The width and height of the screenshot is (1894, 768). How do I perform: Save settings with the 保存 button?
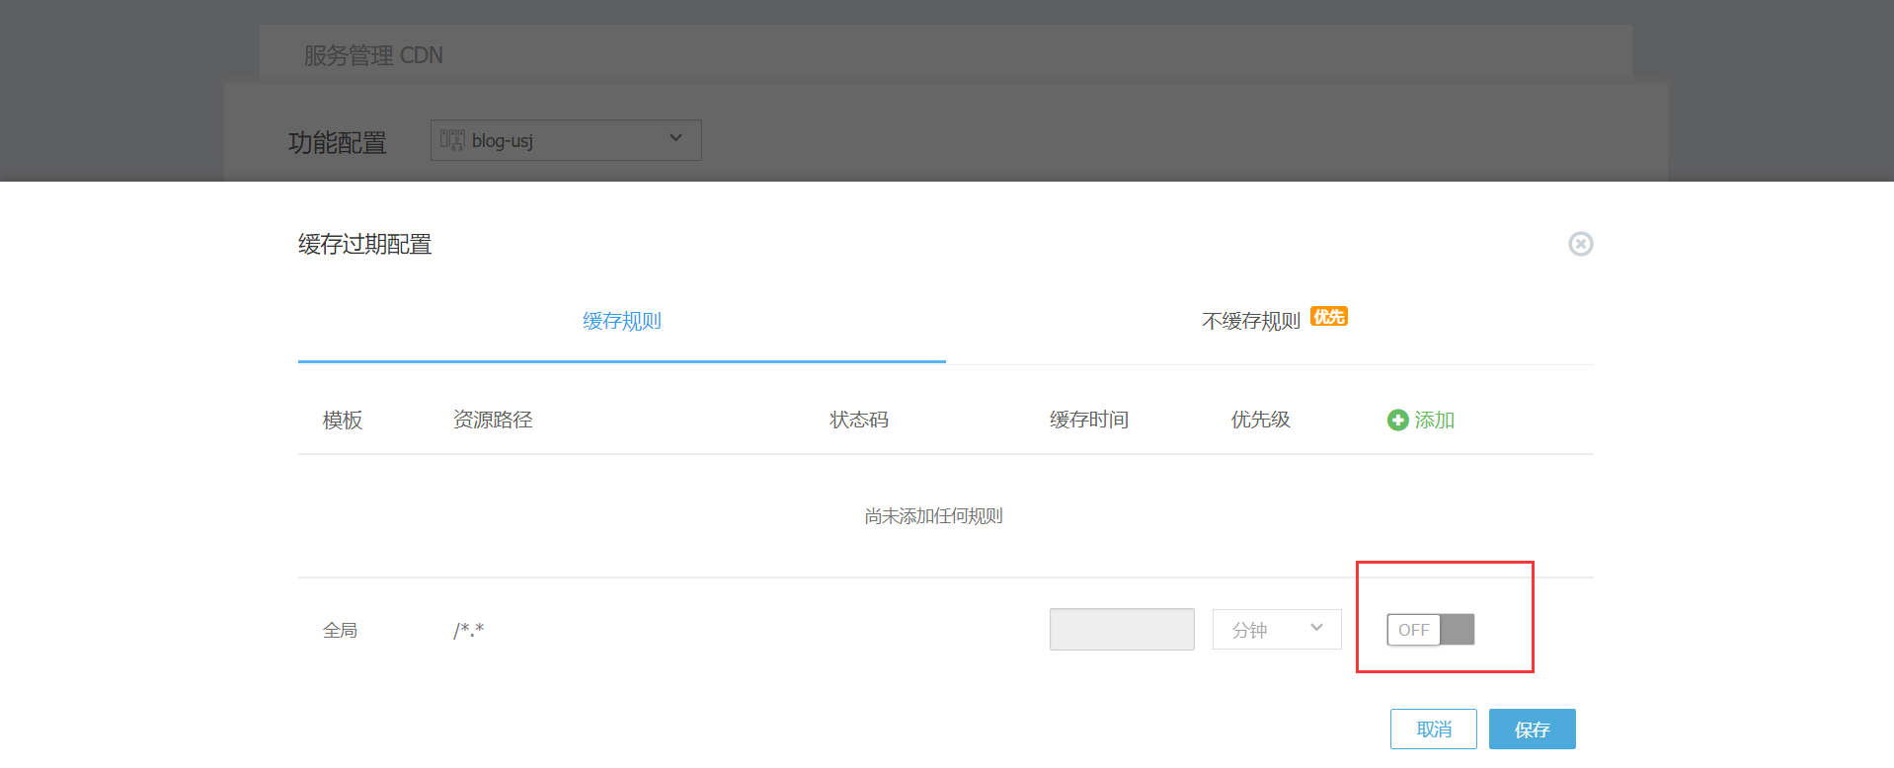[x=1532, y=730]
